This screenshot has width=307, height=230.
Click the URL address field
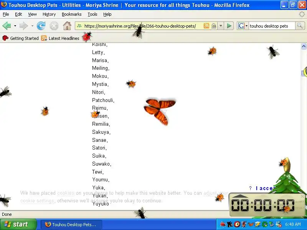[140, 26]
